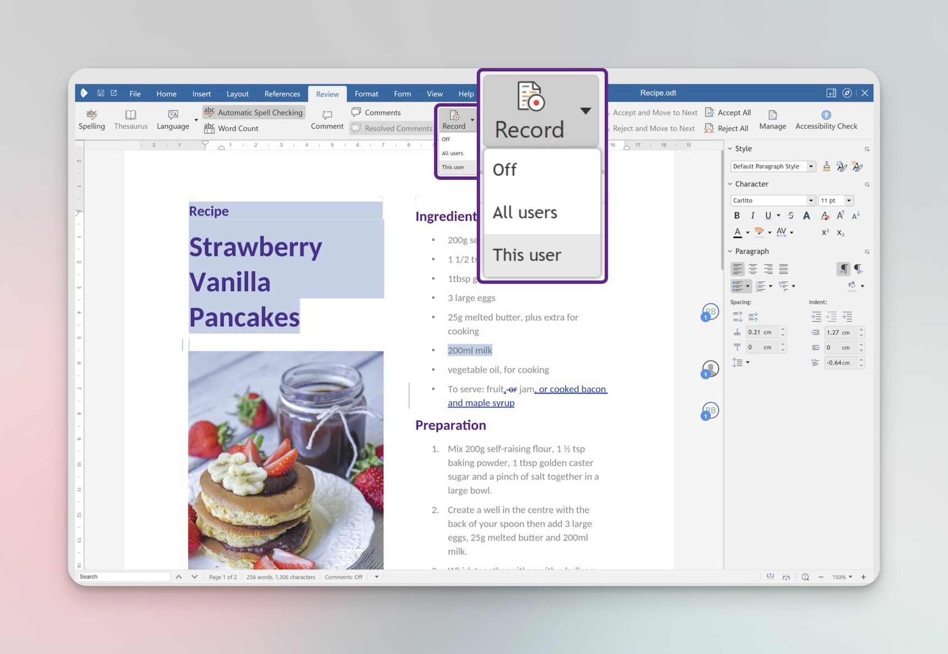Toggle bold text formatting
Viewport: 948px width, 654px height.
point(737,215)
